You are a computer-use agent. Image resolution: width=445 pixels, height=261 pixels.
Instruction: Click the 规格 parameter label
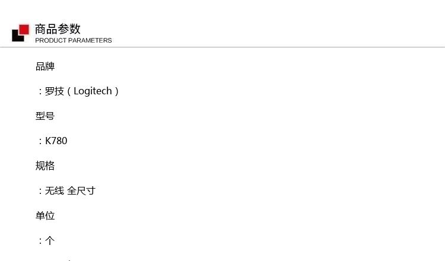pyautogui.click(x=45, y=165)
